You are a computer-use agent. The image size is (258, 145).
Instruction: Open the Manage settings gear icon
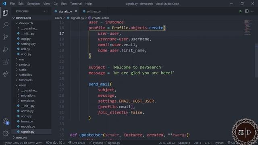tap(6, 133)
